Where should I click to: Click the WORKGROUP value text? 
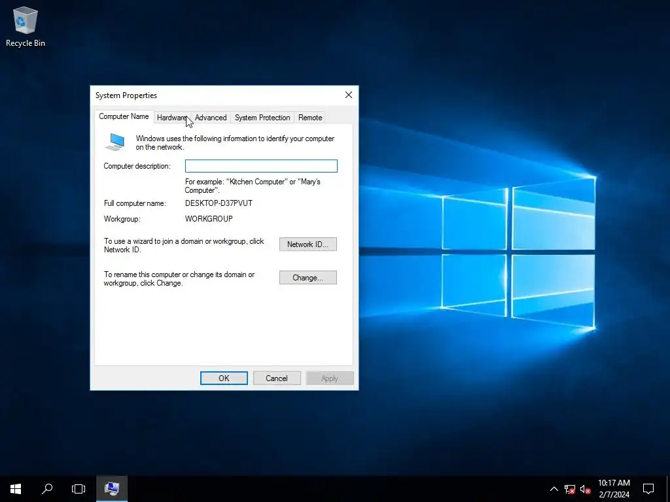point(209,219)
